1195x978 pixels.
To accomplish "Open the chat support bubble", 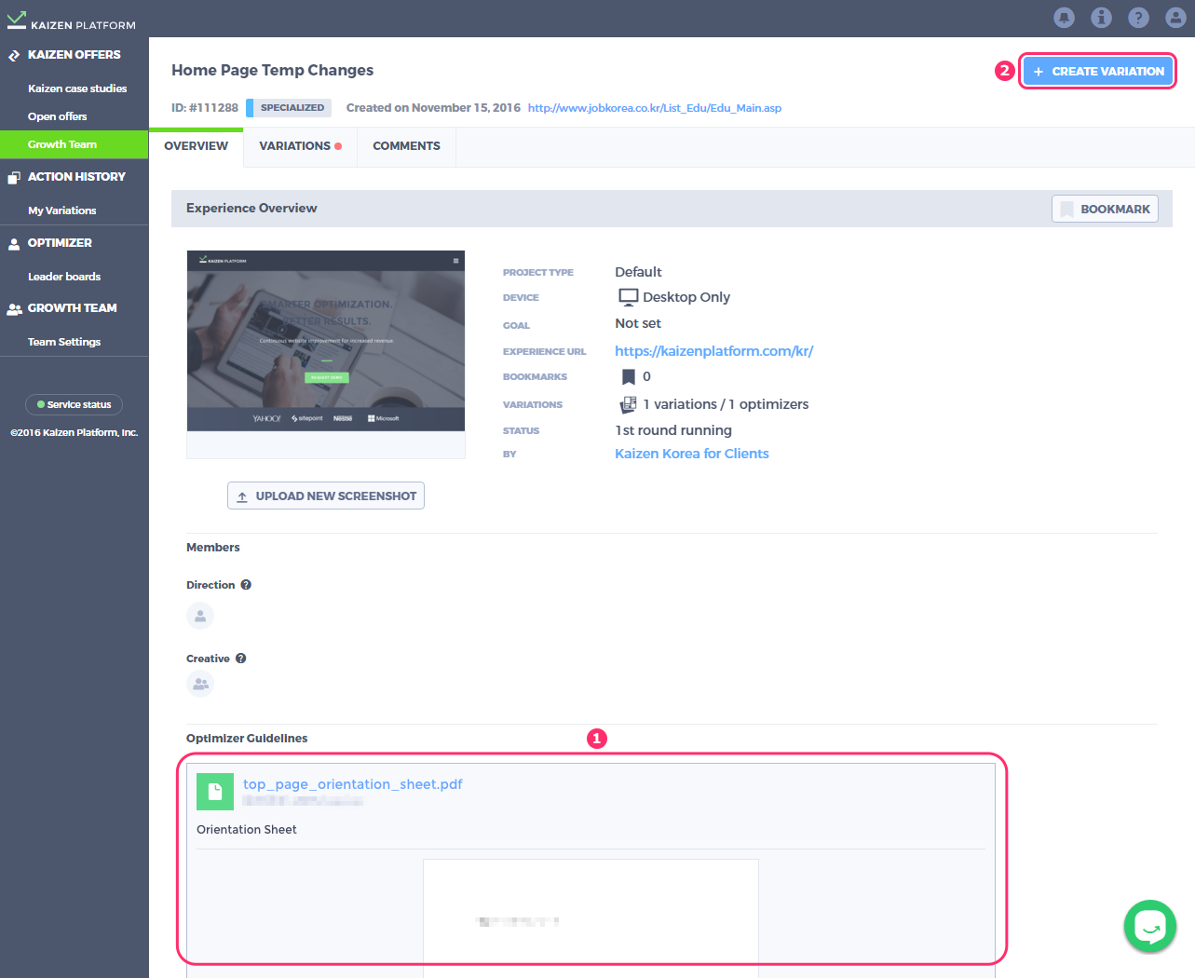I will [1150, 926].
